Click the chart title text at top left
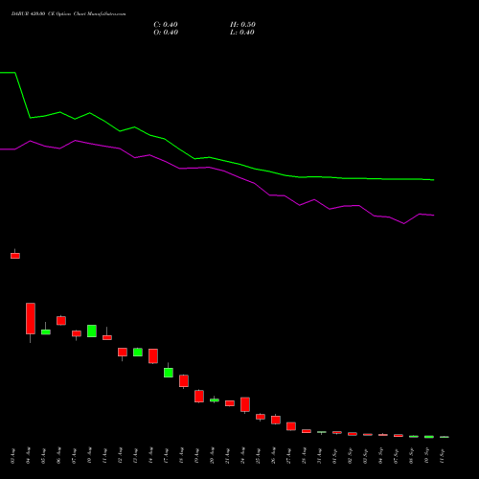 click(x=68, y=14)
